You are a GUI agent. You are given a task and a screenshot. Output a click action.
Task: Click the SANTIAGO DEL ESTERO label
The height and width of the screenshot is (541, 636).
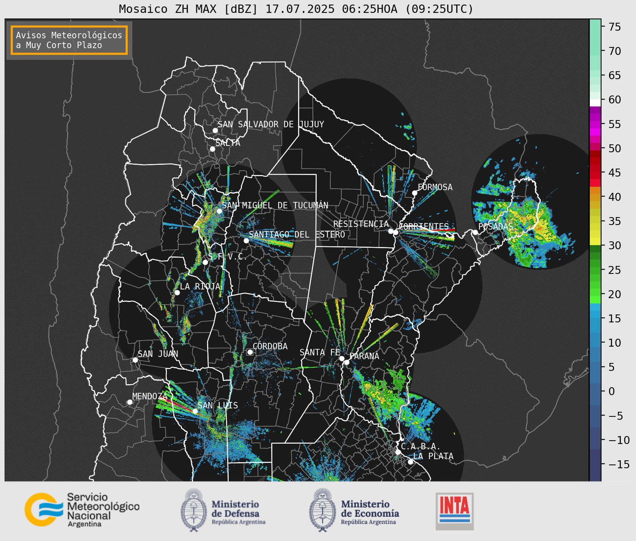[x=297, y=235]
